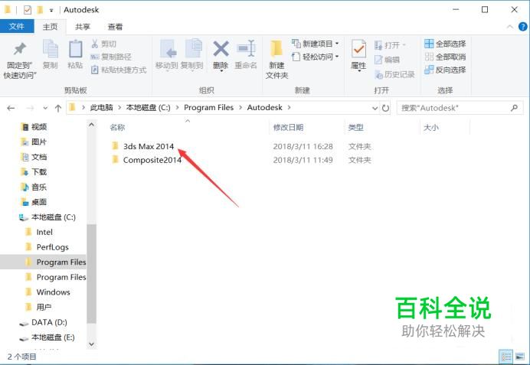
Task: Open the Open (打开) dropdown in ribbon
Action: click(390, 45)
